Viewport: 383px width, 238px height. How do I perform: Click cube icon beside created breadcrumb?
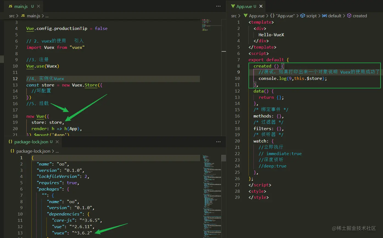(349, 16)
